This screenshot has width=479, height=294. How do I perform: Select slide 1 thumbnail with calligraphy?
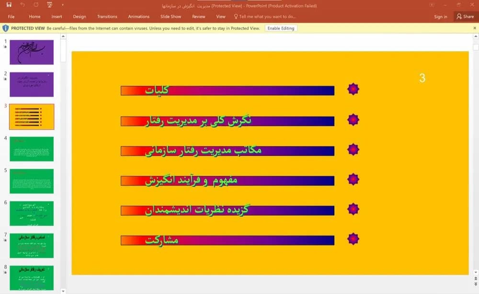coord(32,52)
